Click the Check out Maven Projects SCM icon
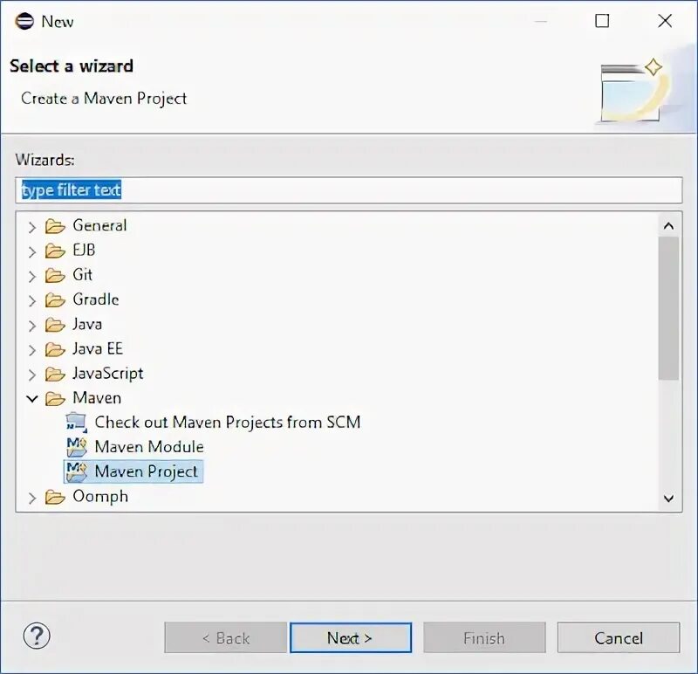Viewport: 698px width, 674px height. pyautogui.click(x=76, y=423)
